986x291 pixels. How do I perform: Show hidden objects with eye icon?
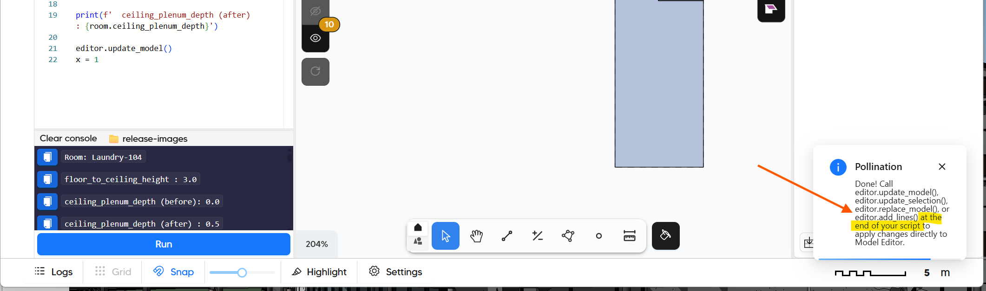(x=316, y=38)
